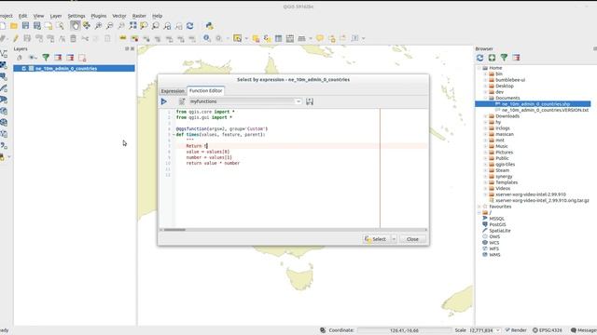The width and height of the screenshot is (597, 335).
Task: Open the Help menu
Action: (158, 16)
